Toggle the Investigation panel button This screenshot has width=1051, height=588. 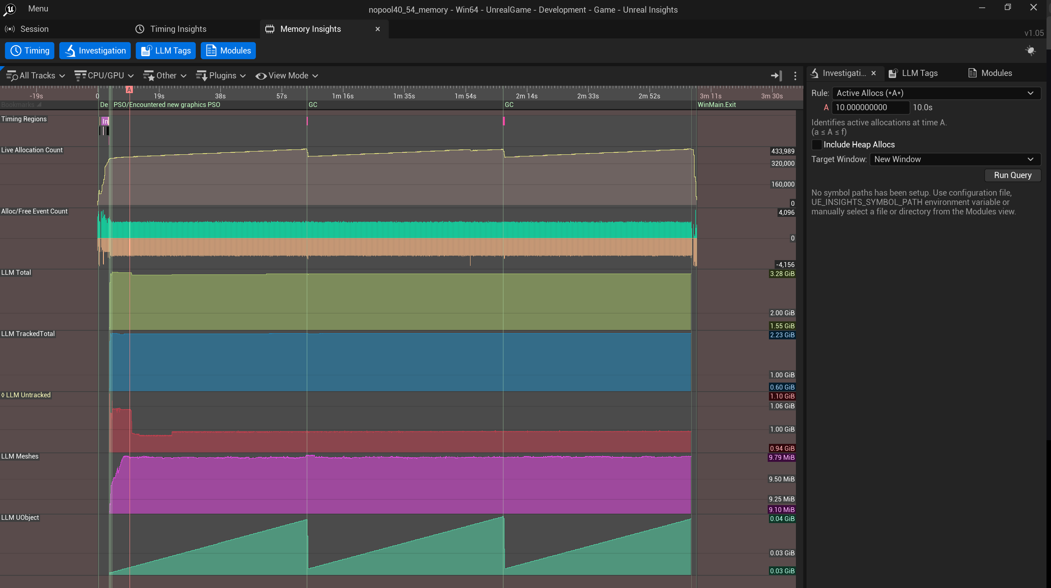click(95, 51)
